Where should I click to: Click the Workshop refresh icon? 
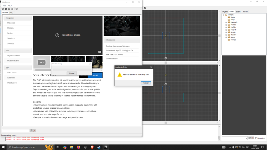point(10,9)
